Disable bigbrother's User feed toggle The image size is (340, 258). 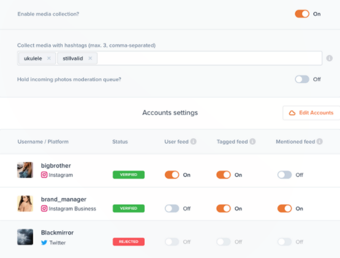coord(172,175)
